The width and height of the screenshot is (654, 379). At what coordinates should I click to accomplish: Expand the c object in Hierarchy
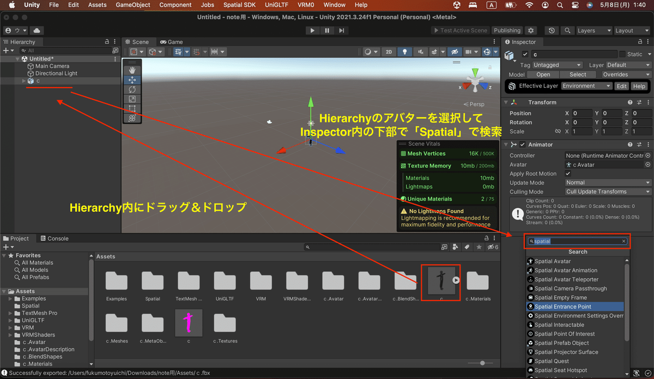point(23,81)
